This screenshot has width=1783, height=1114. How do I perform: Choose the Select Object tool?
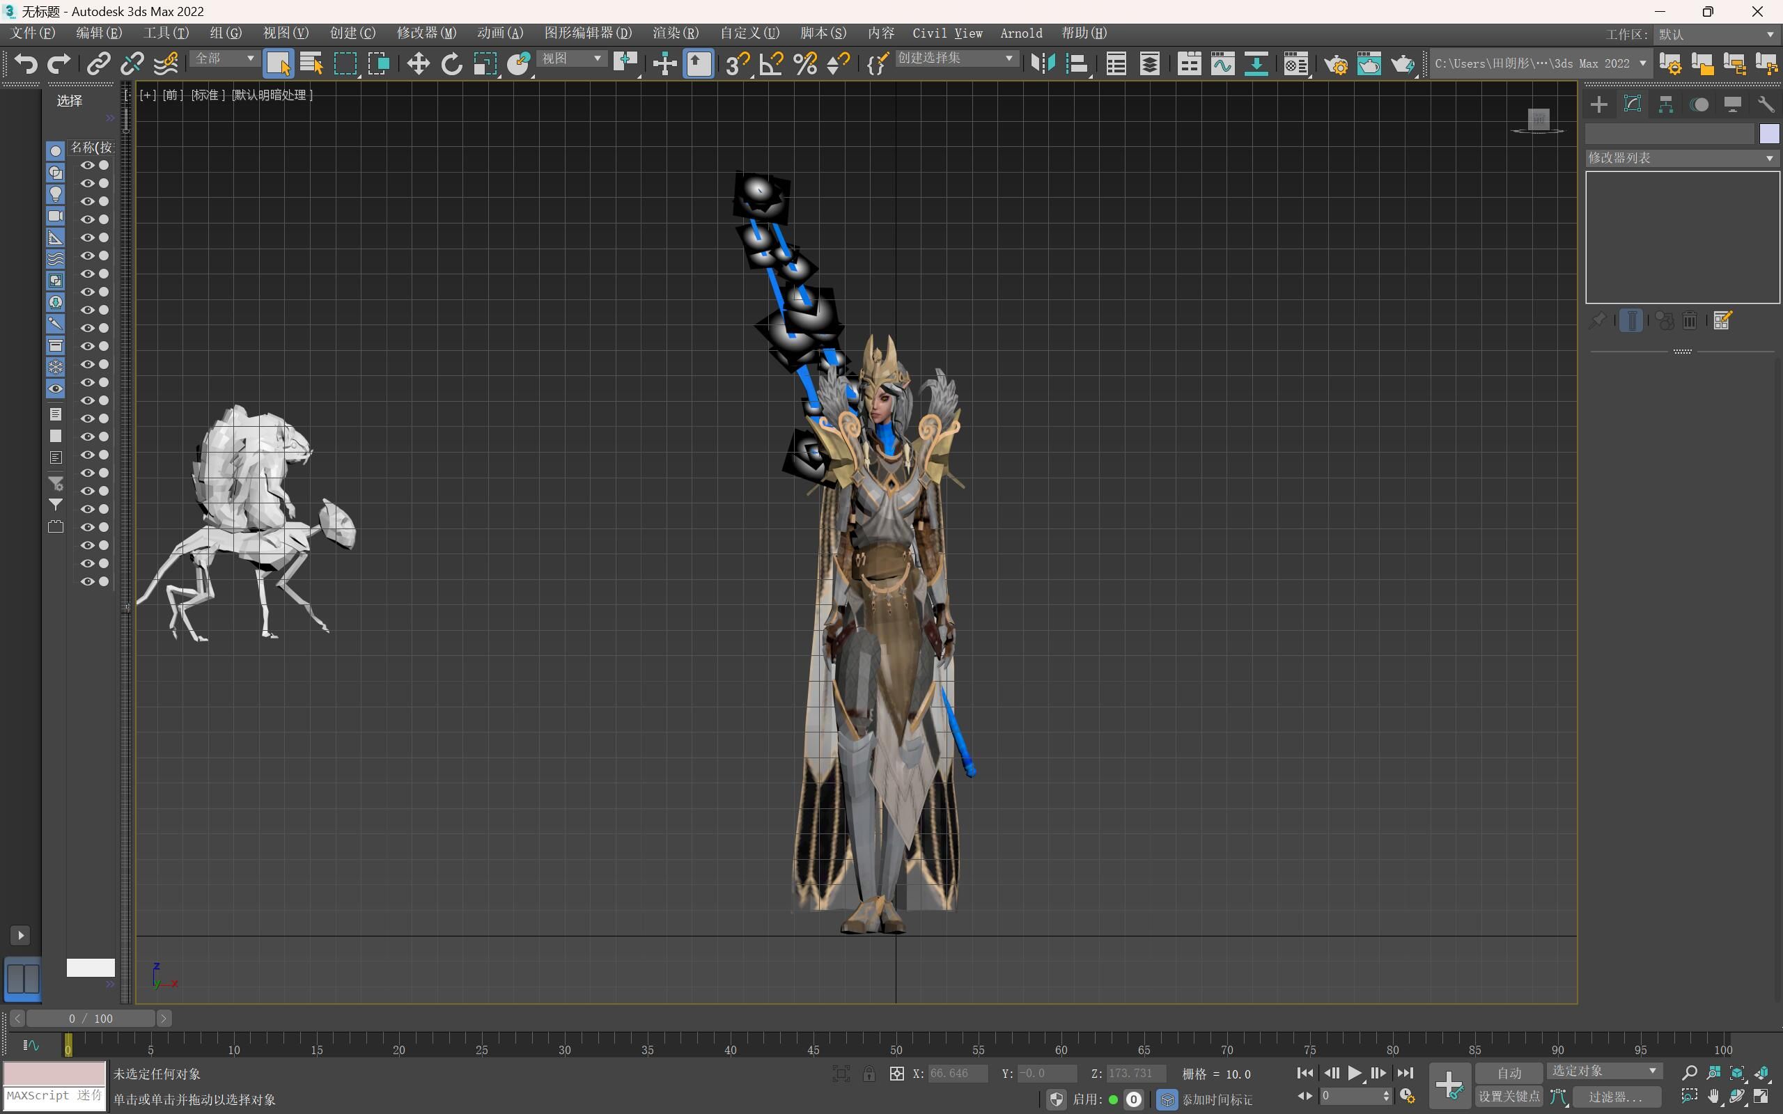(279, 64)
